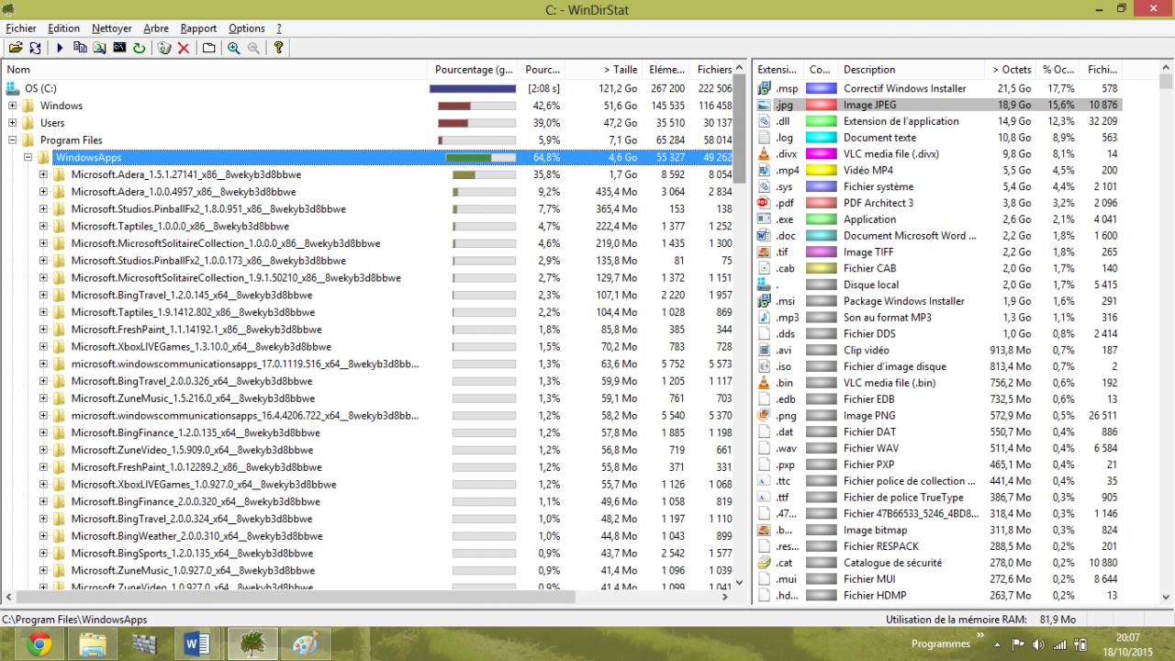Image resolution: width=1175 pixels, height=661 pixels.
Task: Open the Options menu
Action: tap(247, 28)
